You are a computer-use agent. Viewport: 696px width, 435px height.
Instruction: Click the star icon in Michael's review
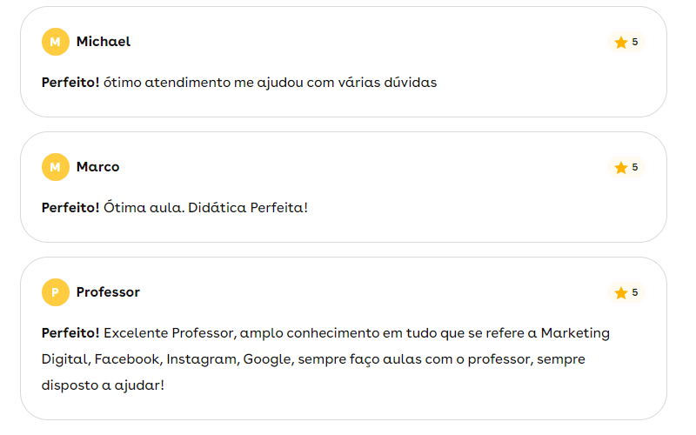click(620, 43)
